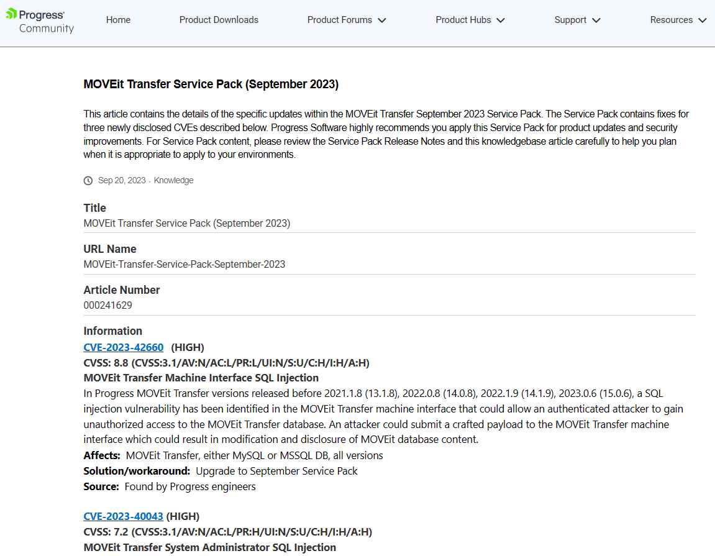Open the Resources menu

678,20
